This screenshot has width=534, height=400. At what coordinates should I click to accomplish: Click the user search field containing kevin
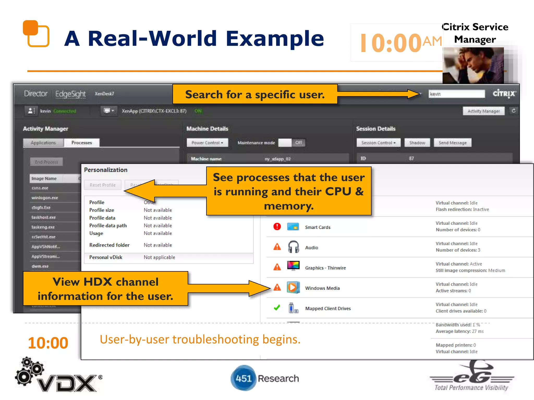pyautogui.click(x=457, y=94)
